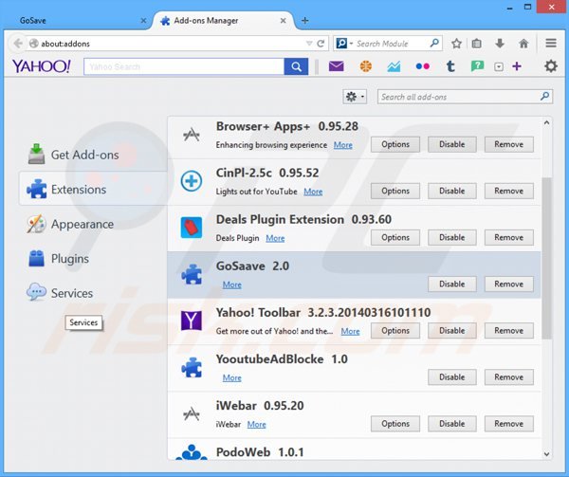The height and width of the screenshot is (477, 569).
Task: Add a button with purple plus icon
Action: point(517,66)
